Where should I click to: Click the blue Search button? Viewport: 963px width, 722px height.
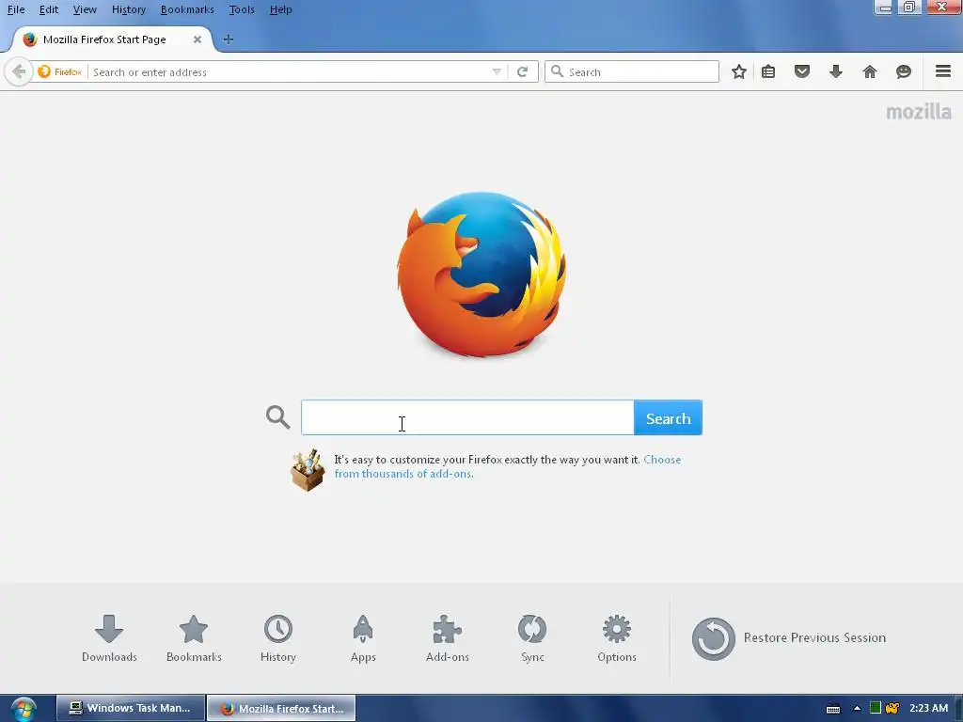point(669,418)
